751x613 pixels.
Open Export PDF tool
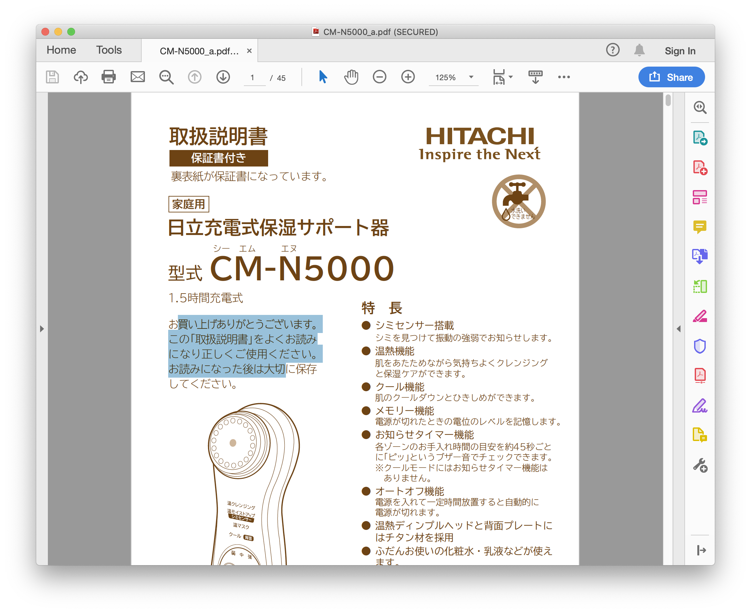click(700, 138)
